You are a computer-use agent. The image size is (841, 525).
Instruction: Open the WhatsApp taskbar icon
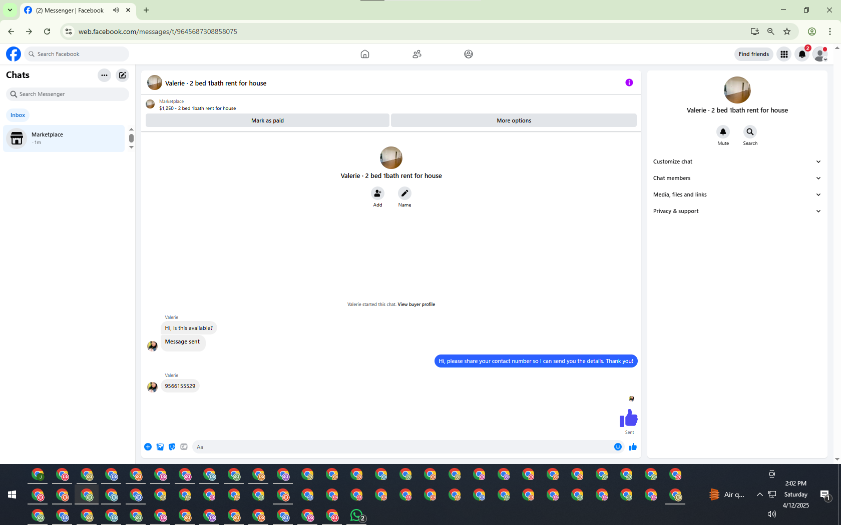pyautogui.click(x=357, y=515)
